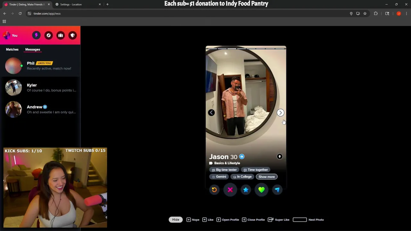Click the site info icon beside the URL
The image size is (411, 231).
click(29, 13)
